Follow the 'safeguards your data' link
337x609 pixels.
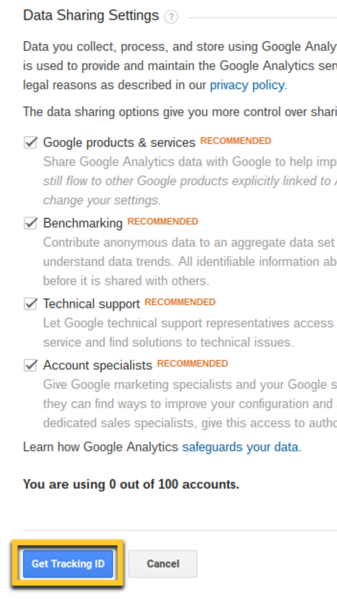point(242,447)
